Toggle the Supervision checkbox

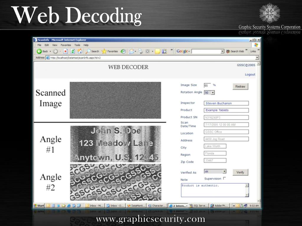[224, 178]
